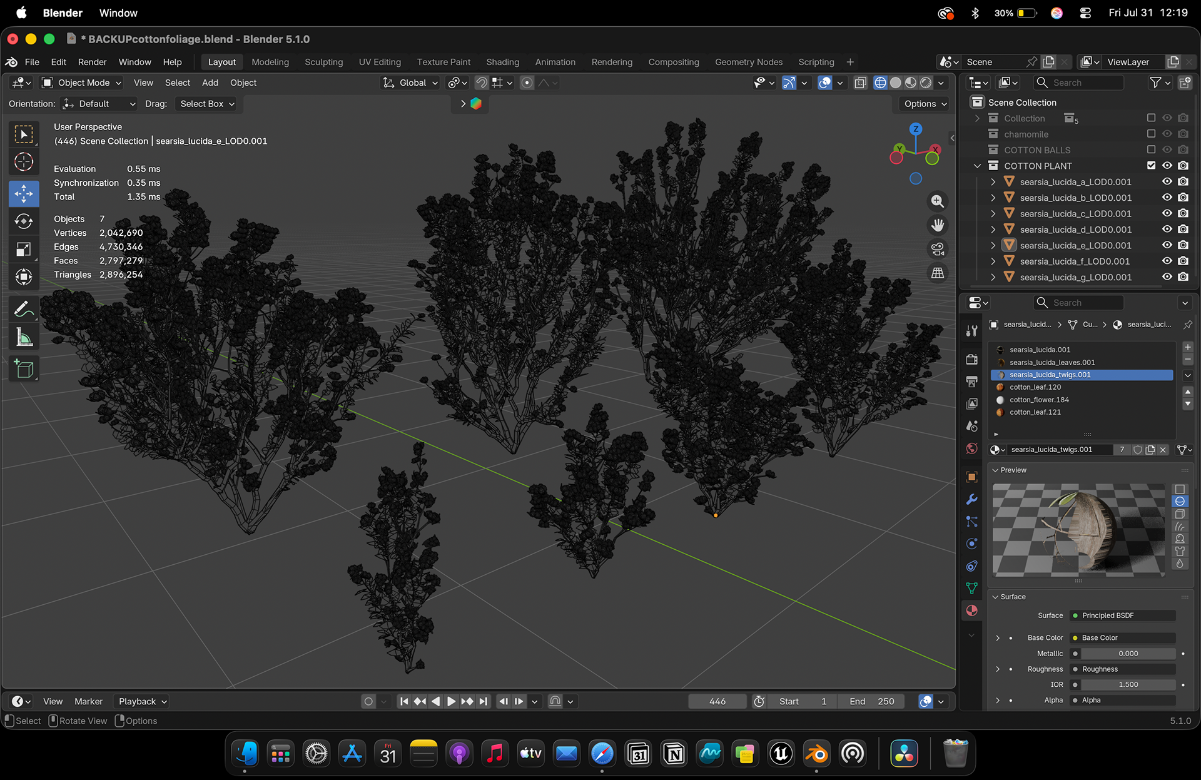Open the Object Mode dropdown
1201x780 pixels.
click(82, 83)
